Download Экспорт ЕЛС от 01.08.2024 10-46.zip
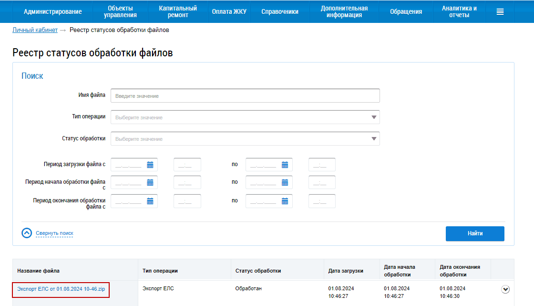 pyautogui.click(x=61, y=289)
